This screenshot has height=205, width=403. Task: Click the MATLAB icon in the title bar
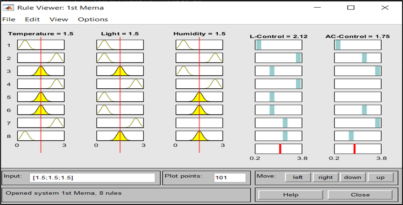pos(9,8)
